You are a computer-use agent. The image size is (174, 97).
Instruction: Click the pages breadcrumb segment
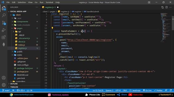click(x=52, y=12)
